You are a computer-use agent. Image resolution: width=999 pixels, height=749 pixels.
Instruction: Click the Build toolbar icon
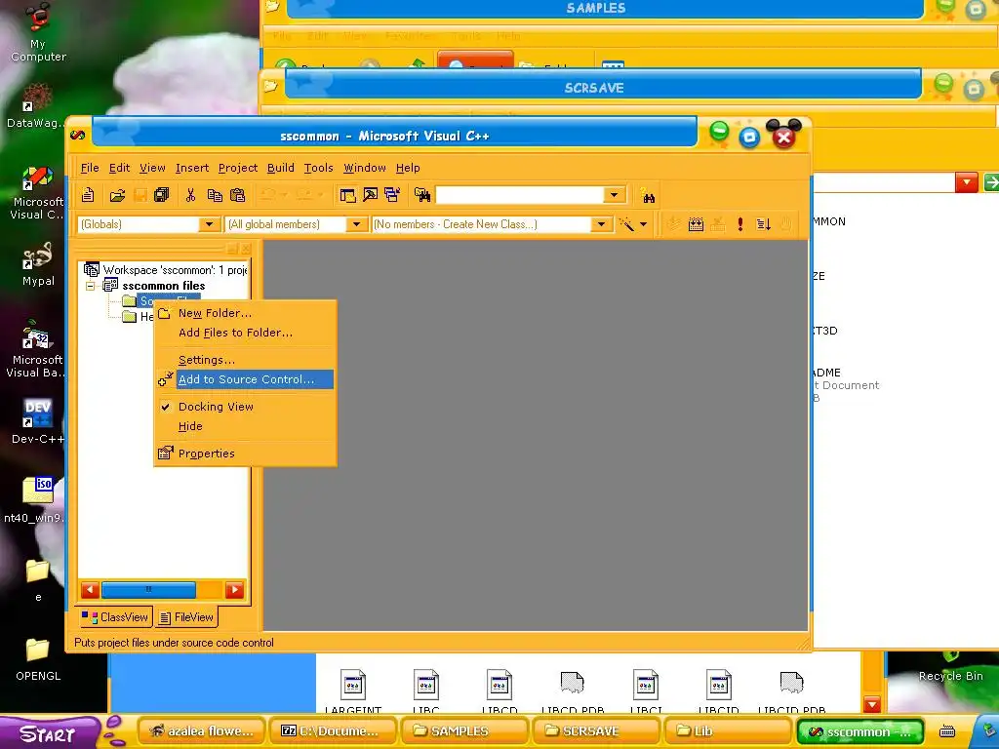click(696, 224)
